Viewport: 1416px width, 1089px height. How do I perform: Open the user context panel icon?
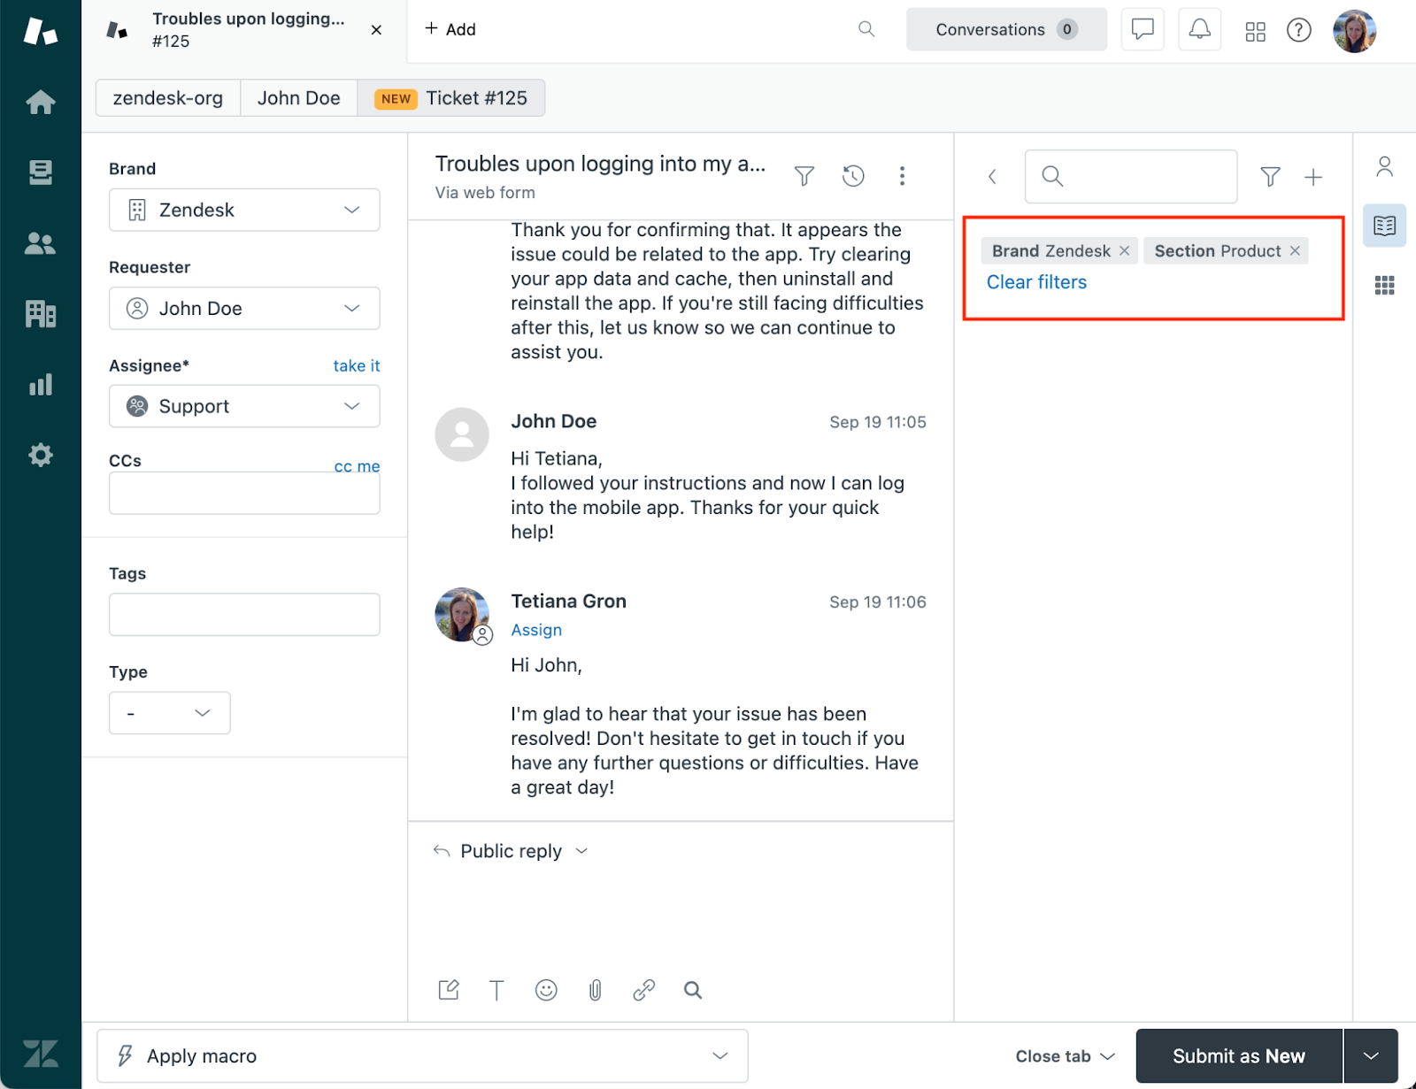1385,166
